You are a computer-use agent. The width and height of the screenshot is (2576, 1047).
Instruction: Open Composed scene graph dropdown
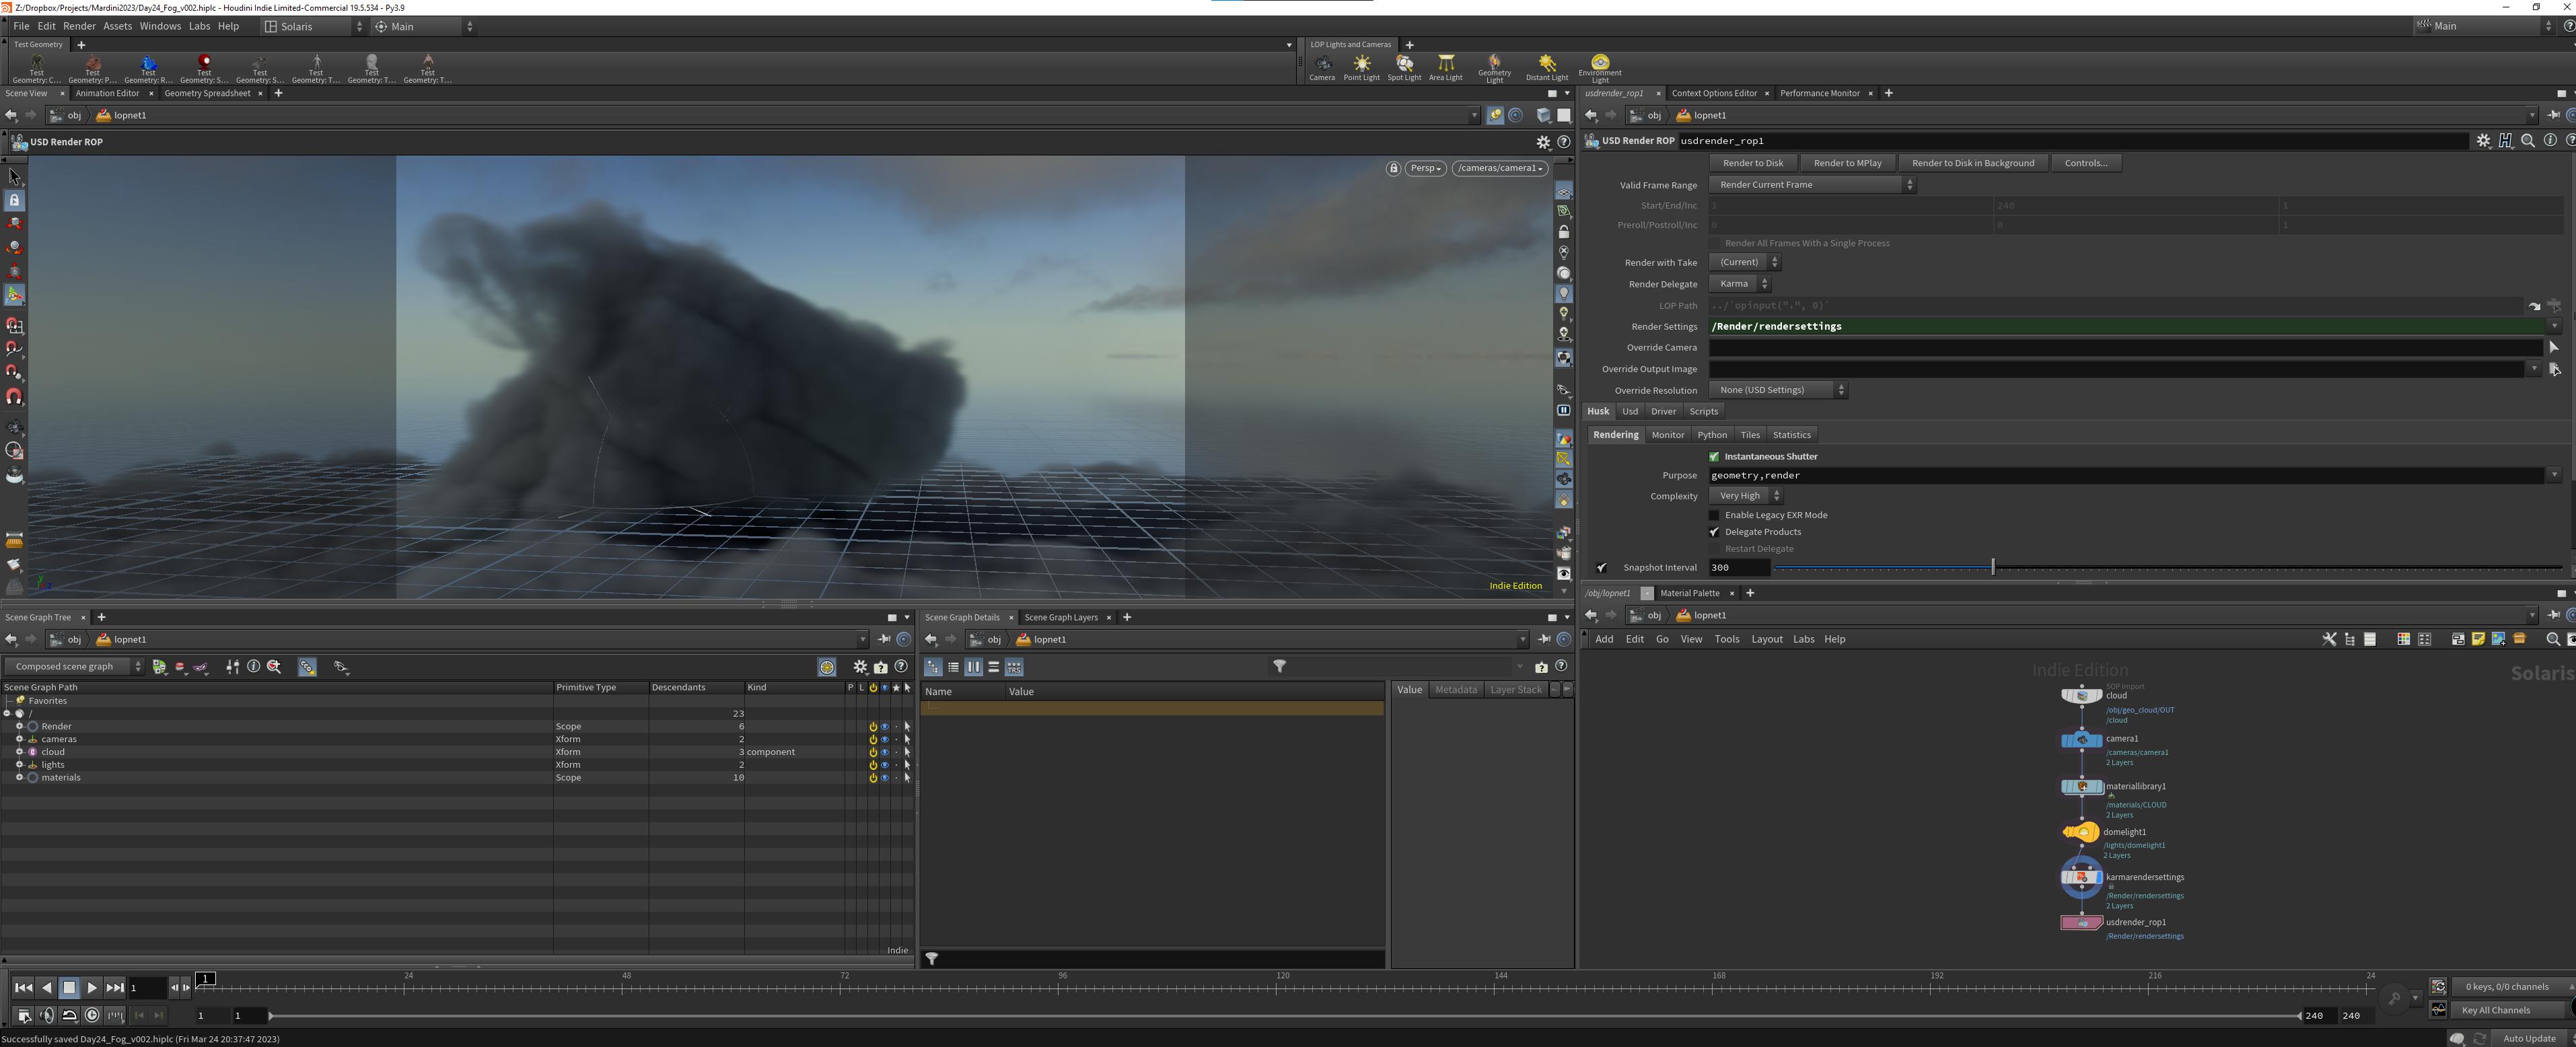click(75, 667)
